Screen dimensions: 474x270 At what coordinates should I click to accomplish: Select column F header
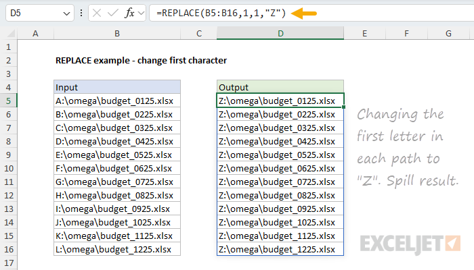(x=406, y=33)
